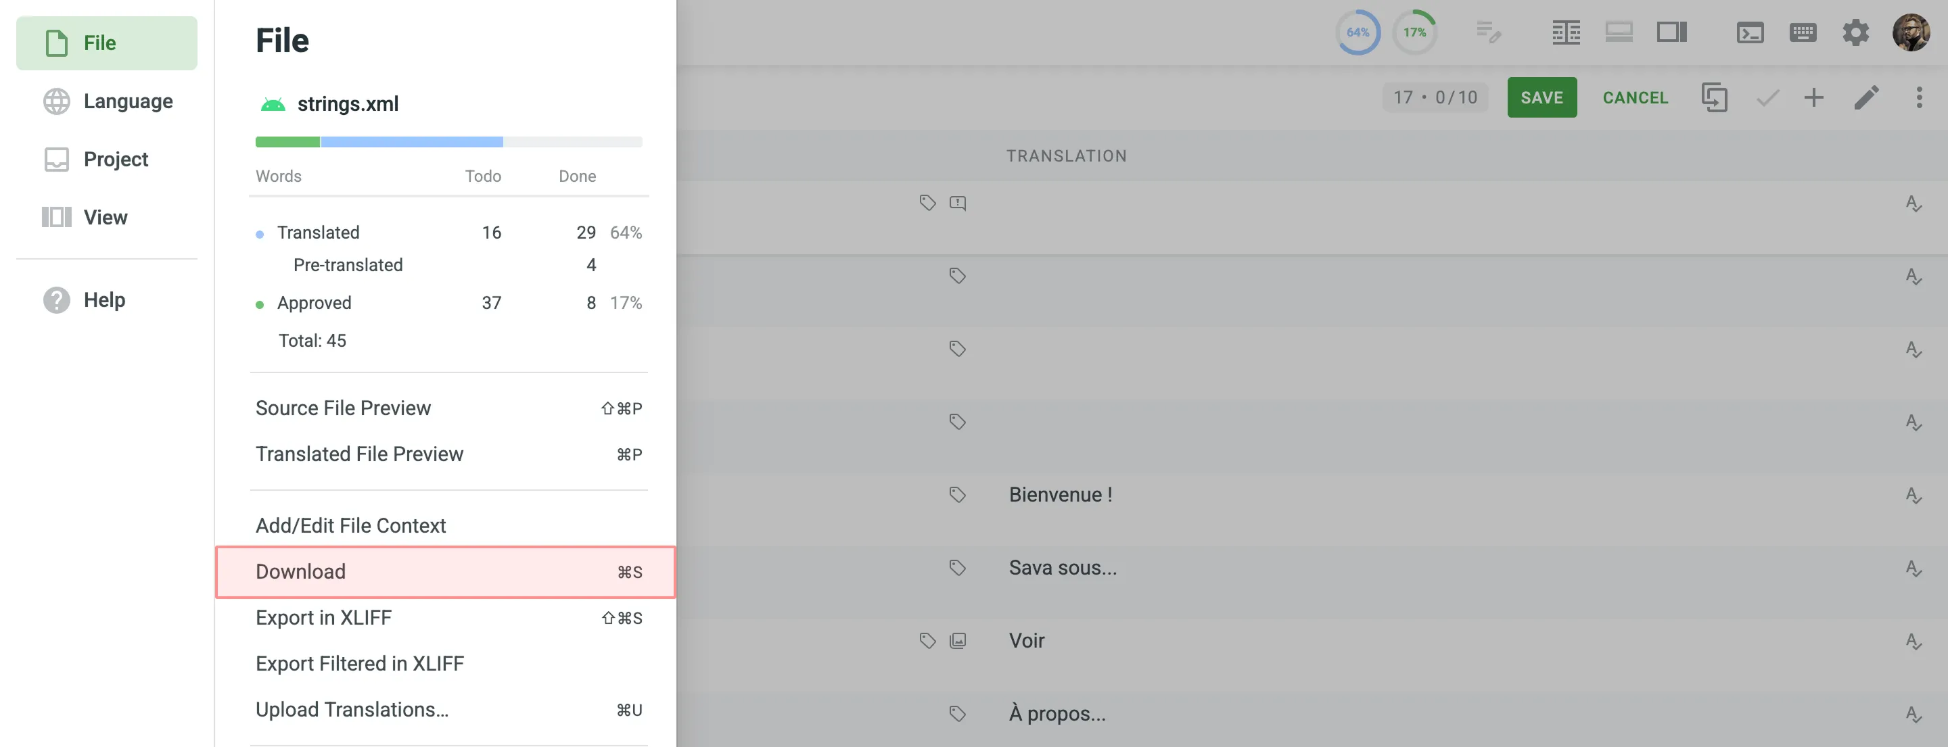Open the editor settings gear icon

(1856, 32)
